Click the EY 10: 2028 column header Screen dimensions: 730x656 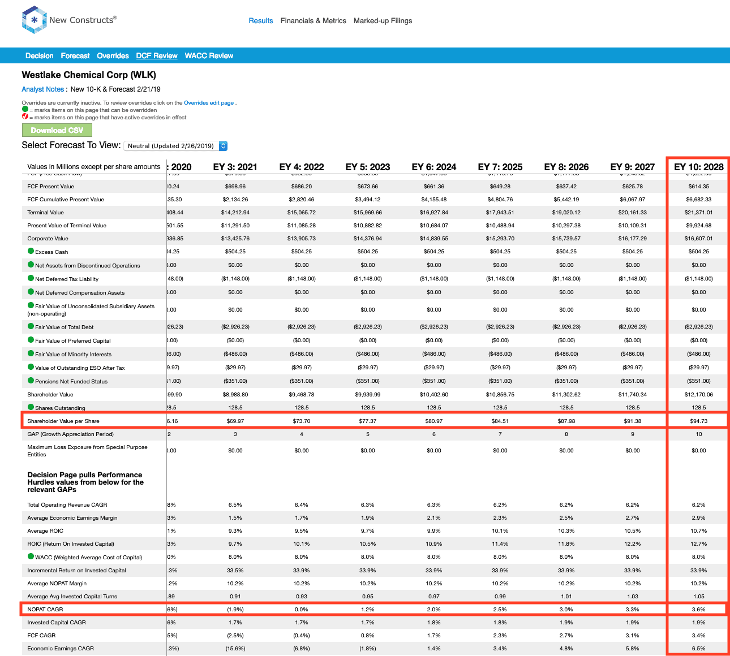[x=699, y=167]
